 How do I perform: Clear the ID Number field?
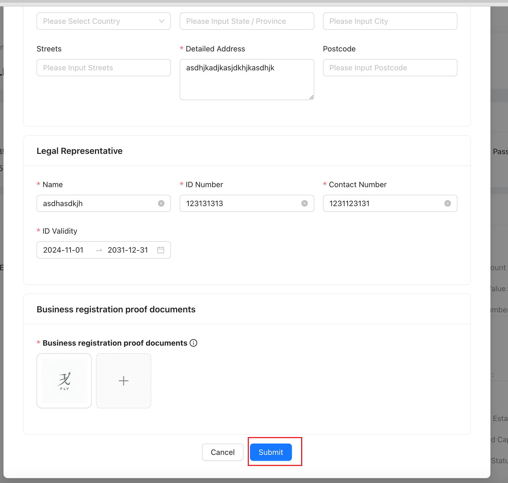305,203
